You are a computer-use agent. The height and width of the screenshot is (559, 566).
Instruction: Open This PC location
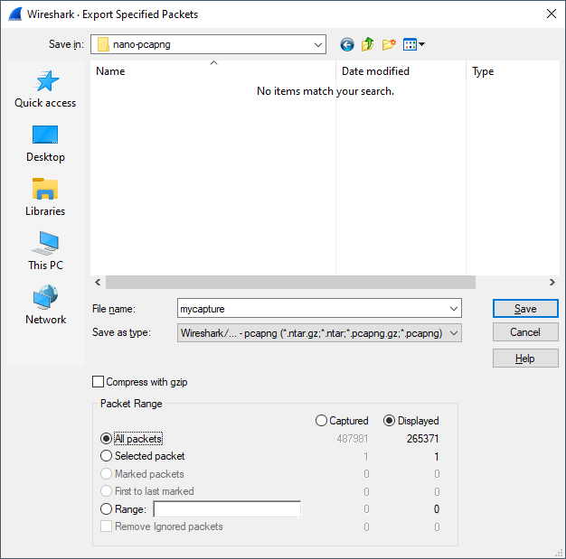tap(45, 251)
